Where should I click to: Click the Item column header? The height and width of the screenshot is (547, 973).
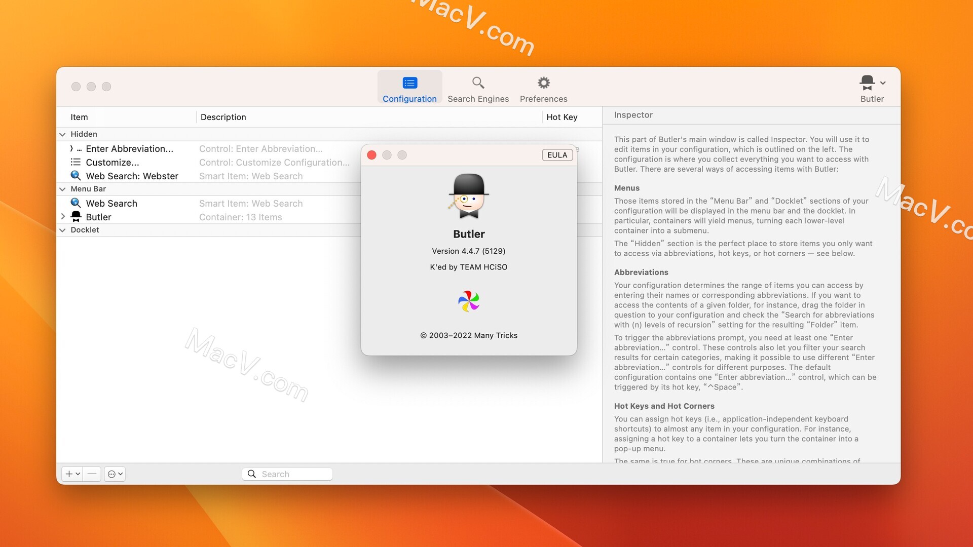[79, 117]
